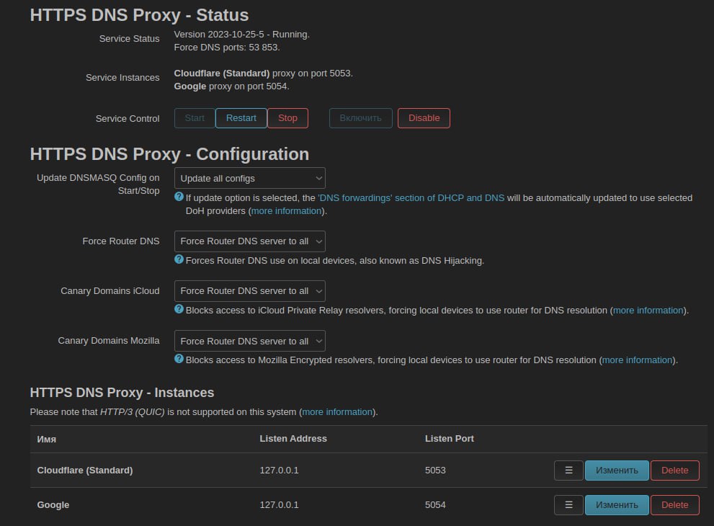Screen dimensions: 714x526
Task: Click the Listen Address column header
Action: 293,439
